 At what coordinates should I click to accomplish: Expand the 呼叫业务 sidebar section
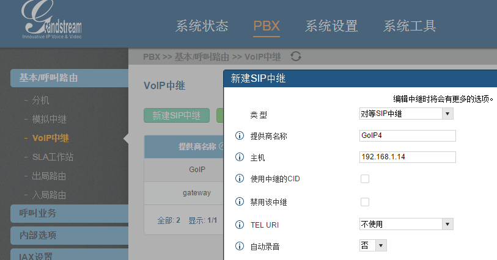point(70,213)
